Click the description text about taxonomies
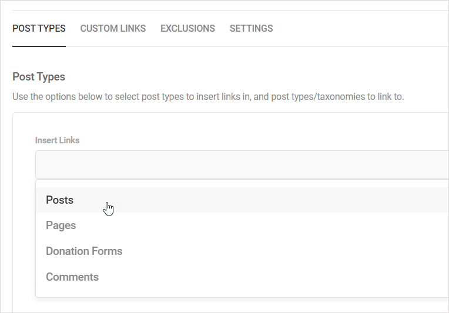This screenshot has width=449, height=313. 208,97
